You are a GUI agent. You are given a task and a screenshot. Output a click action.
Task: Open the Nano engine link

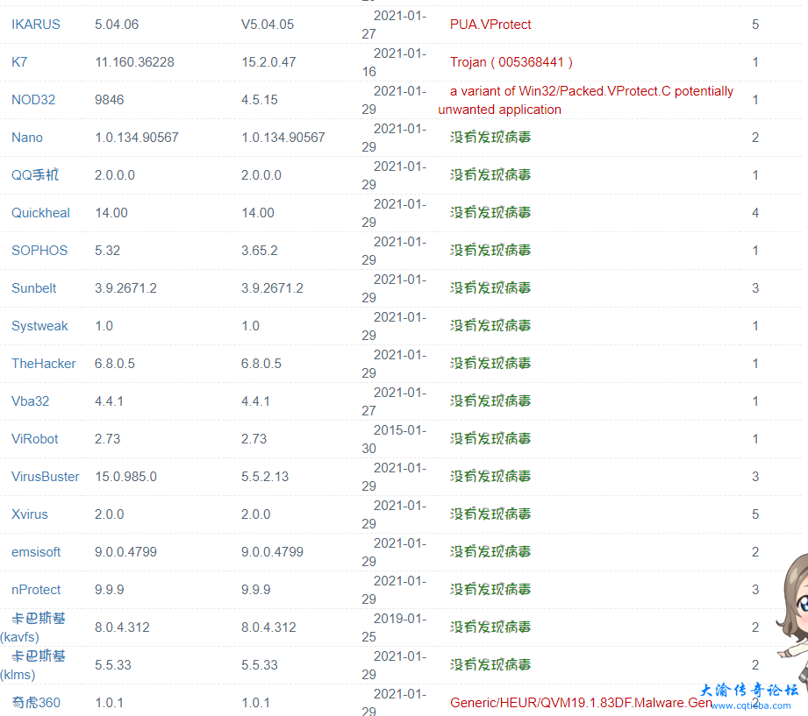click(27, 138)
